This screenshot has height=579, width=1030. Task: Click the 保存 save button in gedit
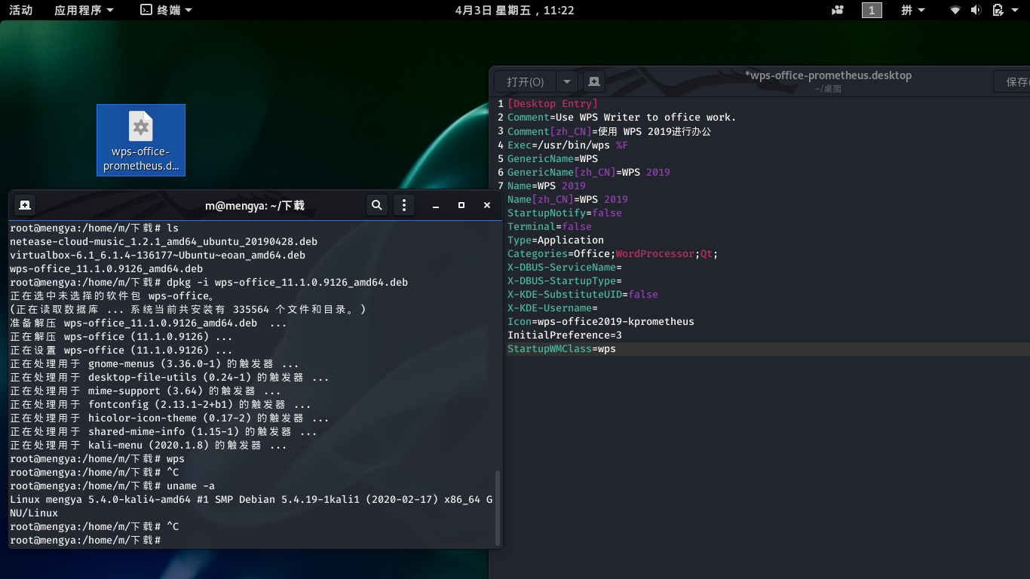coord(1016,81)
